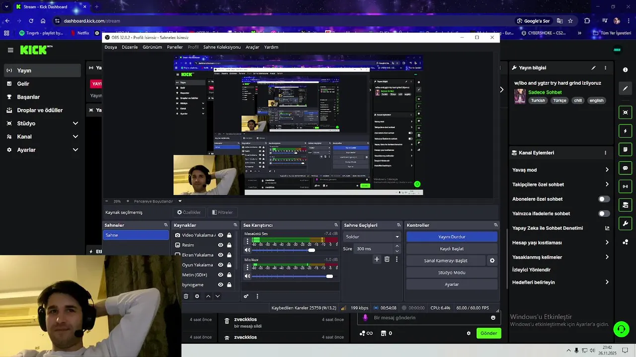Open emoji picker in chat message box
This screenshot has width=636, height=357.
[493, 318]
